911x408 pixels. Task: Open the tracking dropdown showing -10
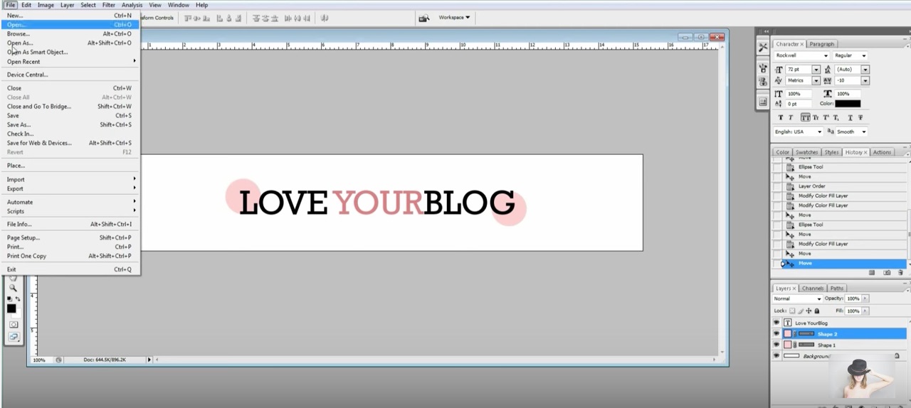865,80
